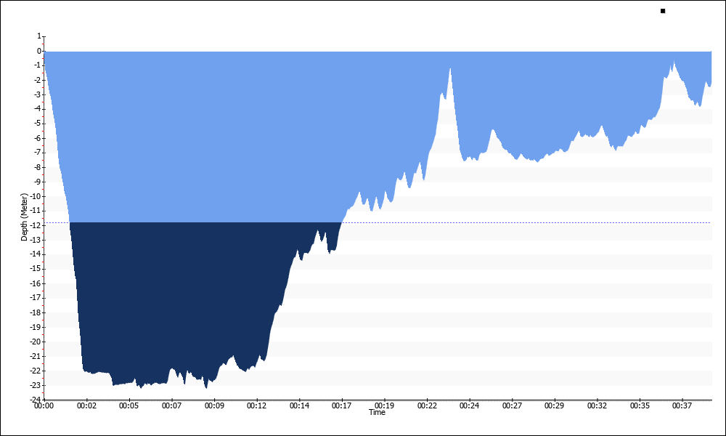Click the '00:19' time axis label
The width and height of the screenshot is (726, 436).
click(x=384, y=406)
